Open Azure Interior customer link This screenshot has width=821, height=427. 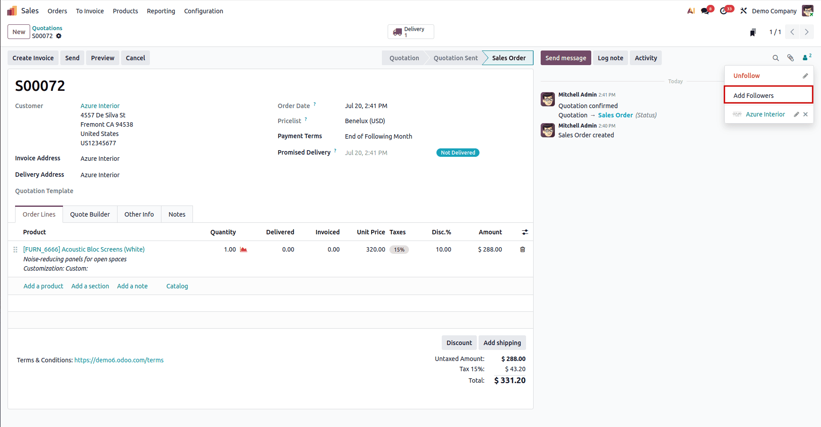(x=100, y=106)
